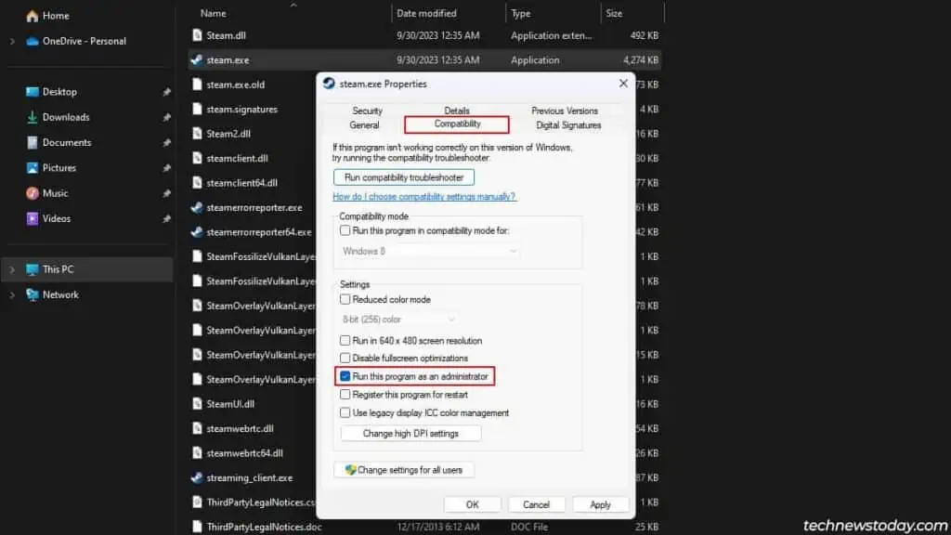Viewport: 951px width, 535px height.
Task: Check Run in compatibility mode for
Action: 345,230
